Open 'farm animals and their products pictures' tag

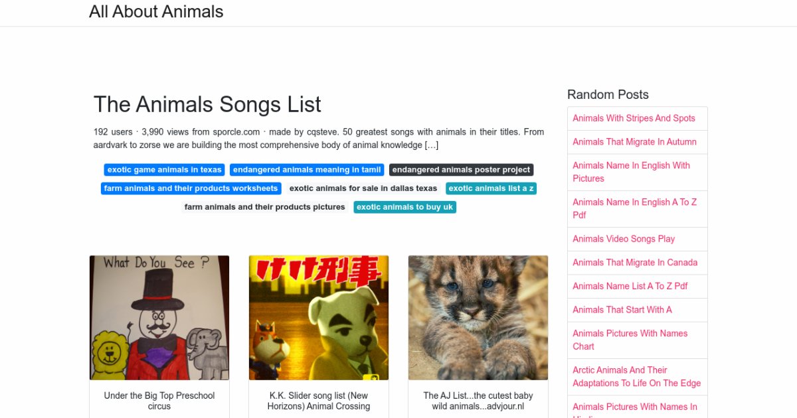coord(264,207)
